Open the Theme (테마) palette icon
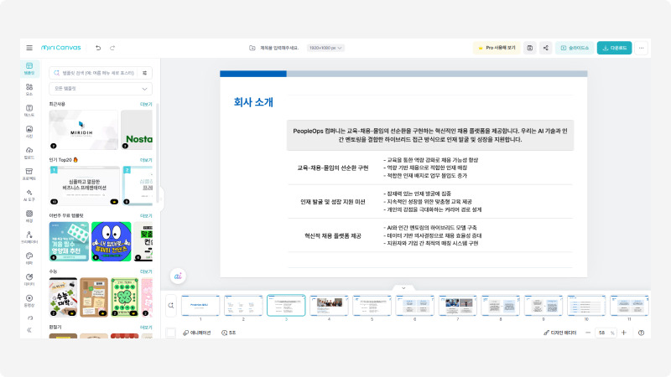671x377 pixels. tap(29, 258)
